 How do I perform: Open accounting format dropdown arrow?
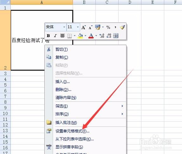[x=103, y=27]
